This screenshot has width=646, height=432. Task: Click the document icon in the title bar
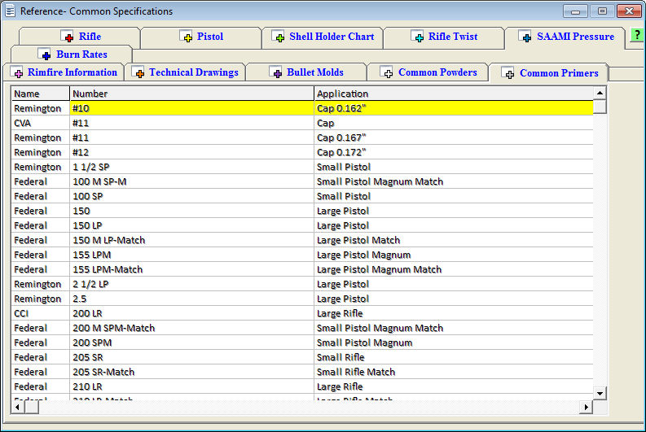pos(10,11)
